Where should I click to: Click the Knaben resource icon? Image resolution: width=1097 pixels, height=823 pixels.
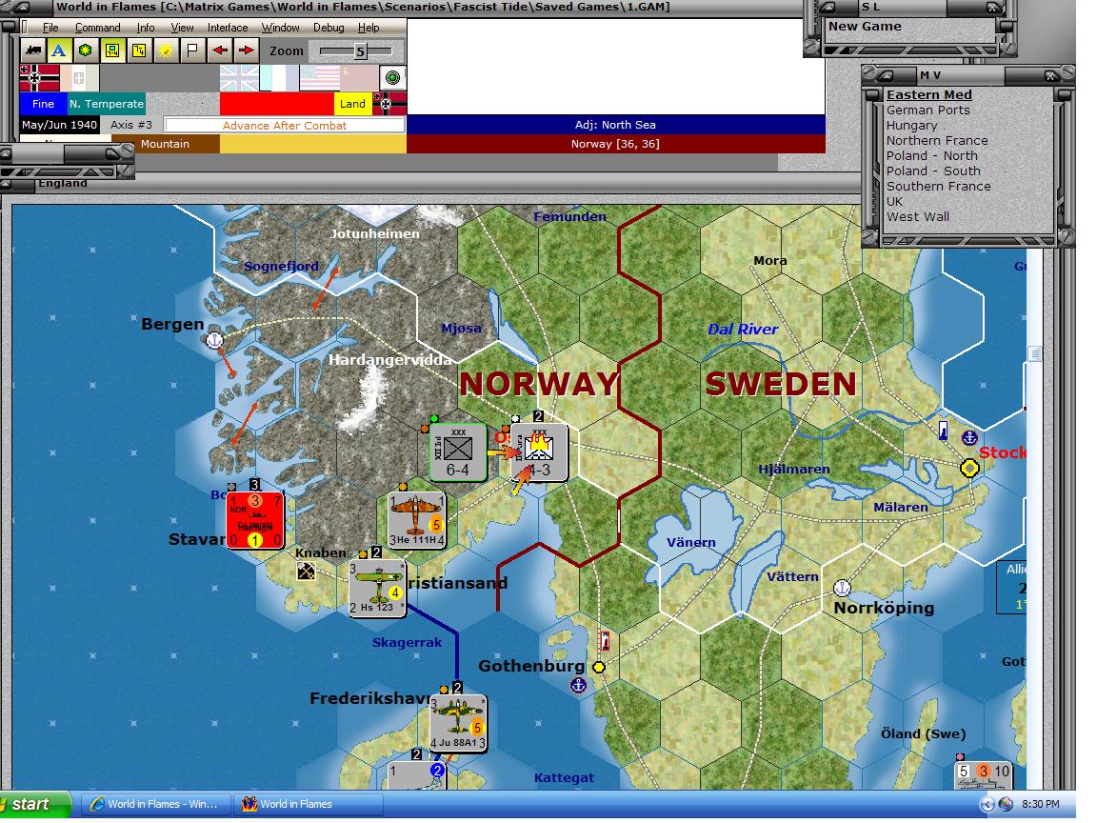pyautogui.click(x=306, y=572)
